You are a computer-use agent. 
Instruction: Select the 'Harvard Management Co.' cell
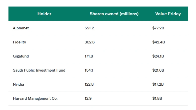point(35,98)
